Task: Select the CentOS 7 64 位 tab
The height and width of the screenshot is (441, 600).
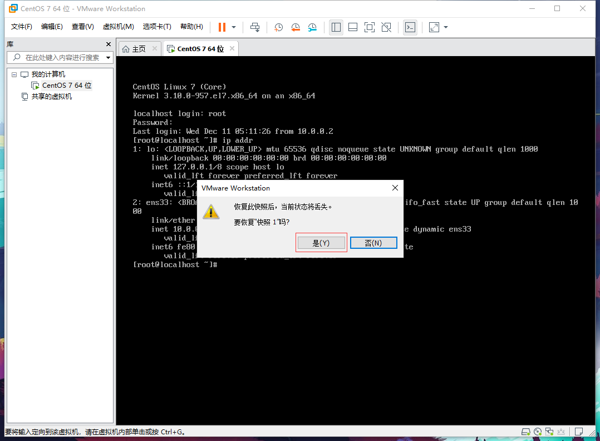Action: 200,49
